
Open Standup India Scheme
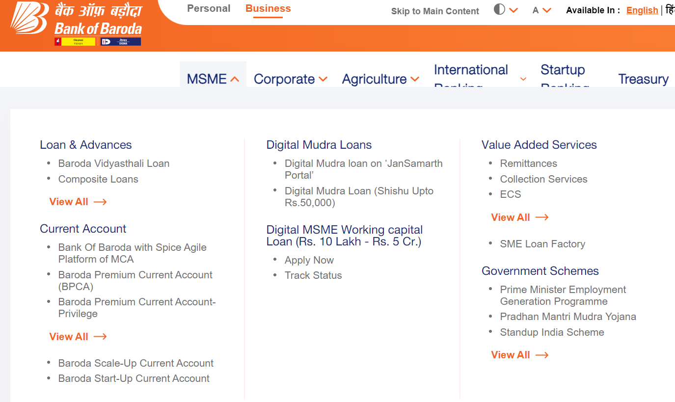click(552, 332)
